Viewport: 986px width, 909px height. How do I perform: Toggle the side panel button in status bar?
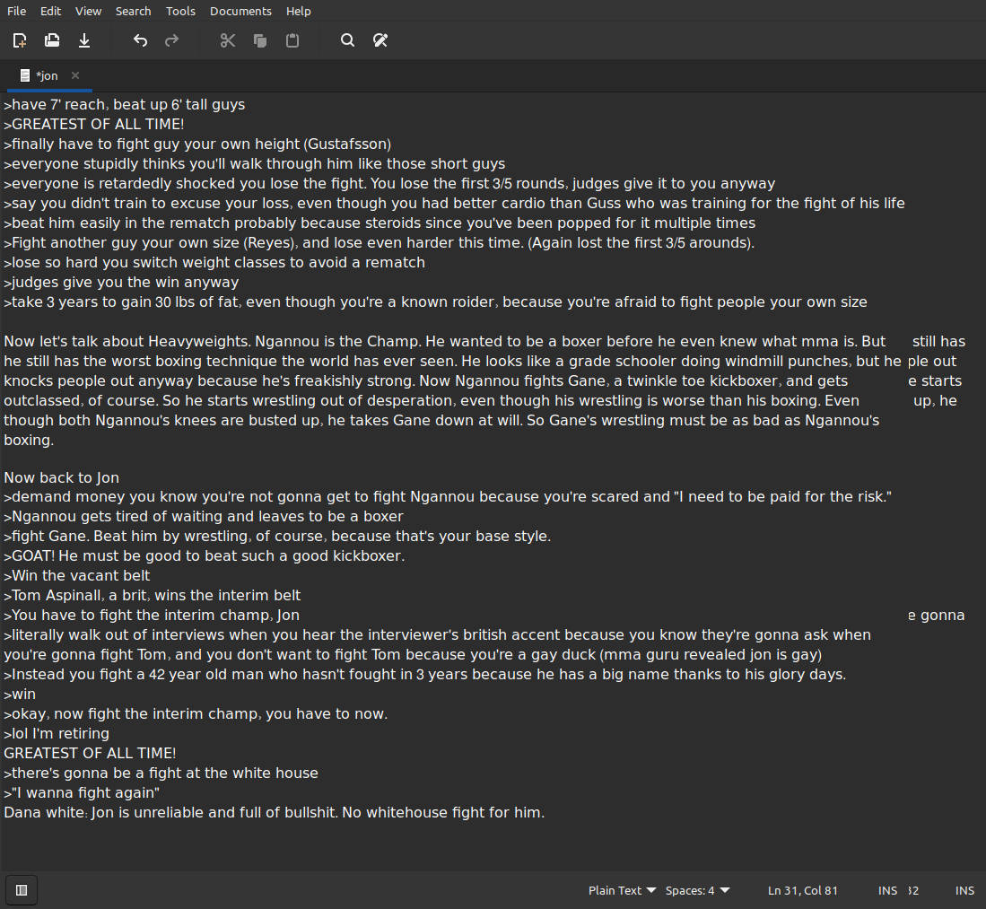[22, 890]
